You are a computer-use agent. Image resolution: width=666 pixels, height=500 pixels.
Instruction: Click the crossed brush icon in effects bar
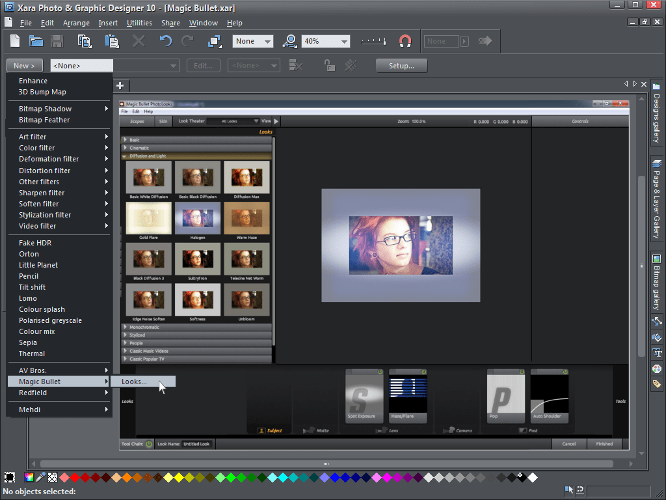[x=351, y=66]
